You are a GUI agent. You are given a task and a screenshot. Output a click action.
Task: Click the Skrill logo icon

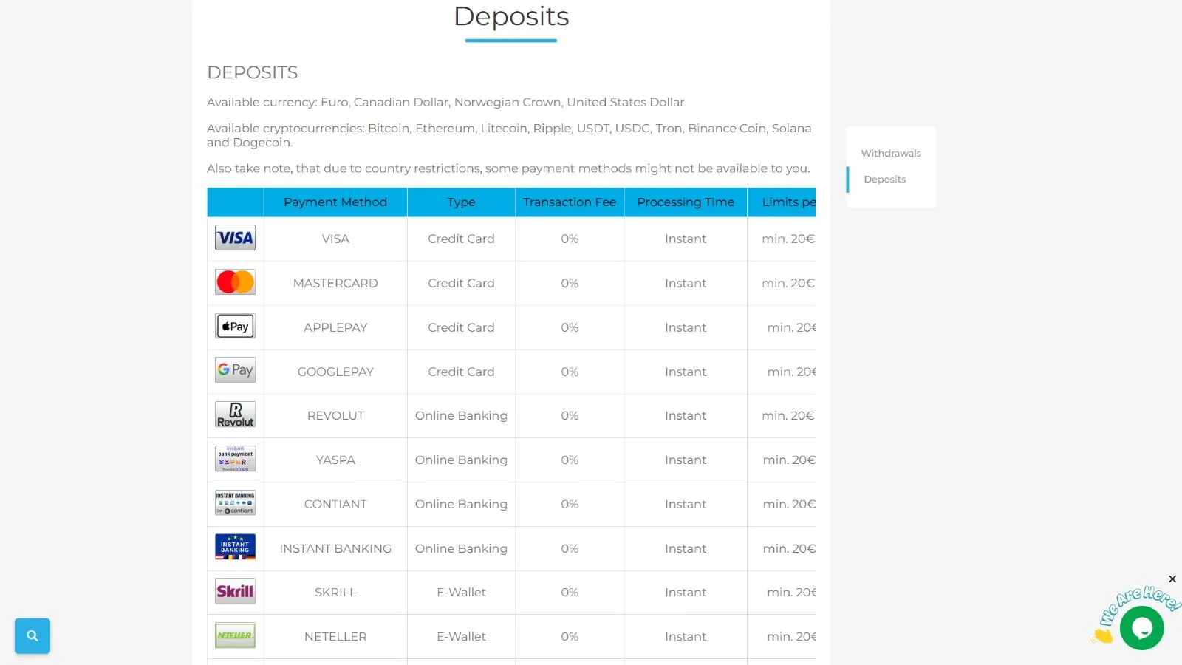[x=235, y=591]
